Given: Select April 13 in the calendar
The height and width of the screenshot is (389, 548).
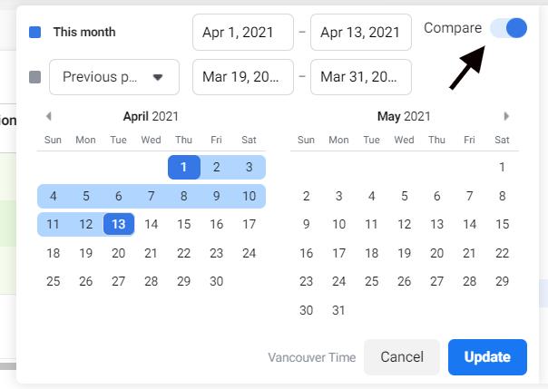Looking at the screenshot, I should click(119, 224).
